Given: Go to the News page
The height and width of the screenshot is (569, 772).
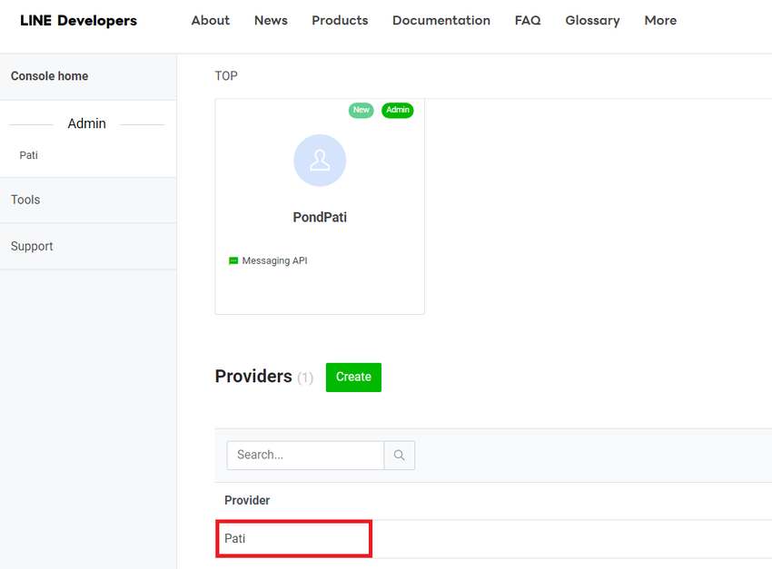Looking at the screenshot, I should tap(271, 21).
